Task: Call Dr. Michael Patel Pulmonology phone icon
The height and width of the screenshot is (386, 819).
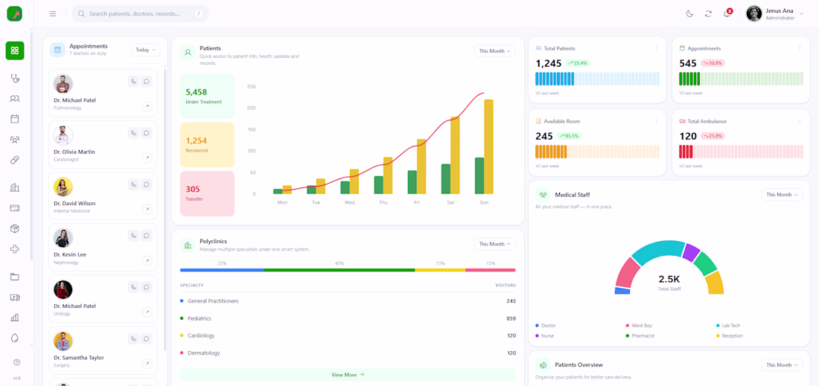Action: point(134,81)
